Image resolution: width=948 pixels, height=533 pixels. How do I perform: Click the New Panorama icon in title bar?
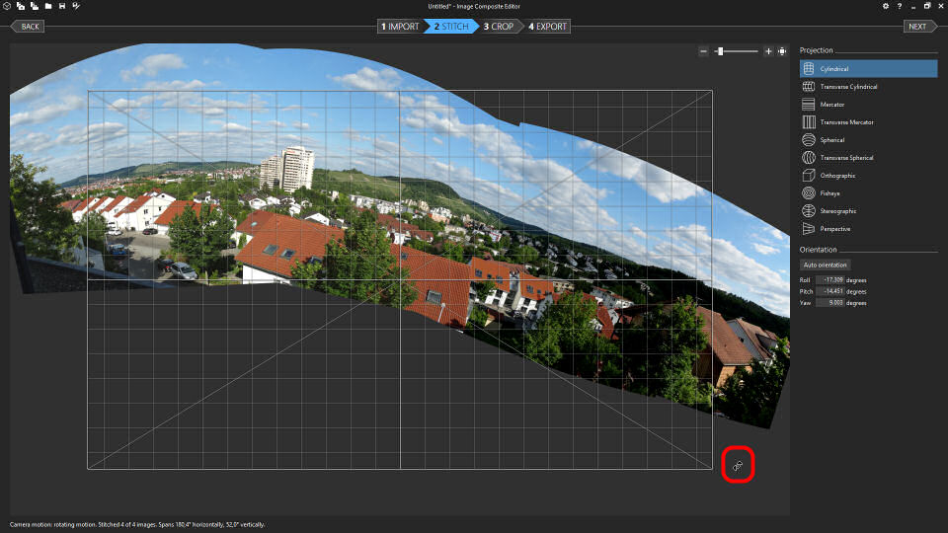pyautogui.click(x=7, y=6)
